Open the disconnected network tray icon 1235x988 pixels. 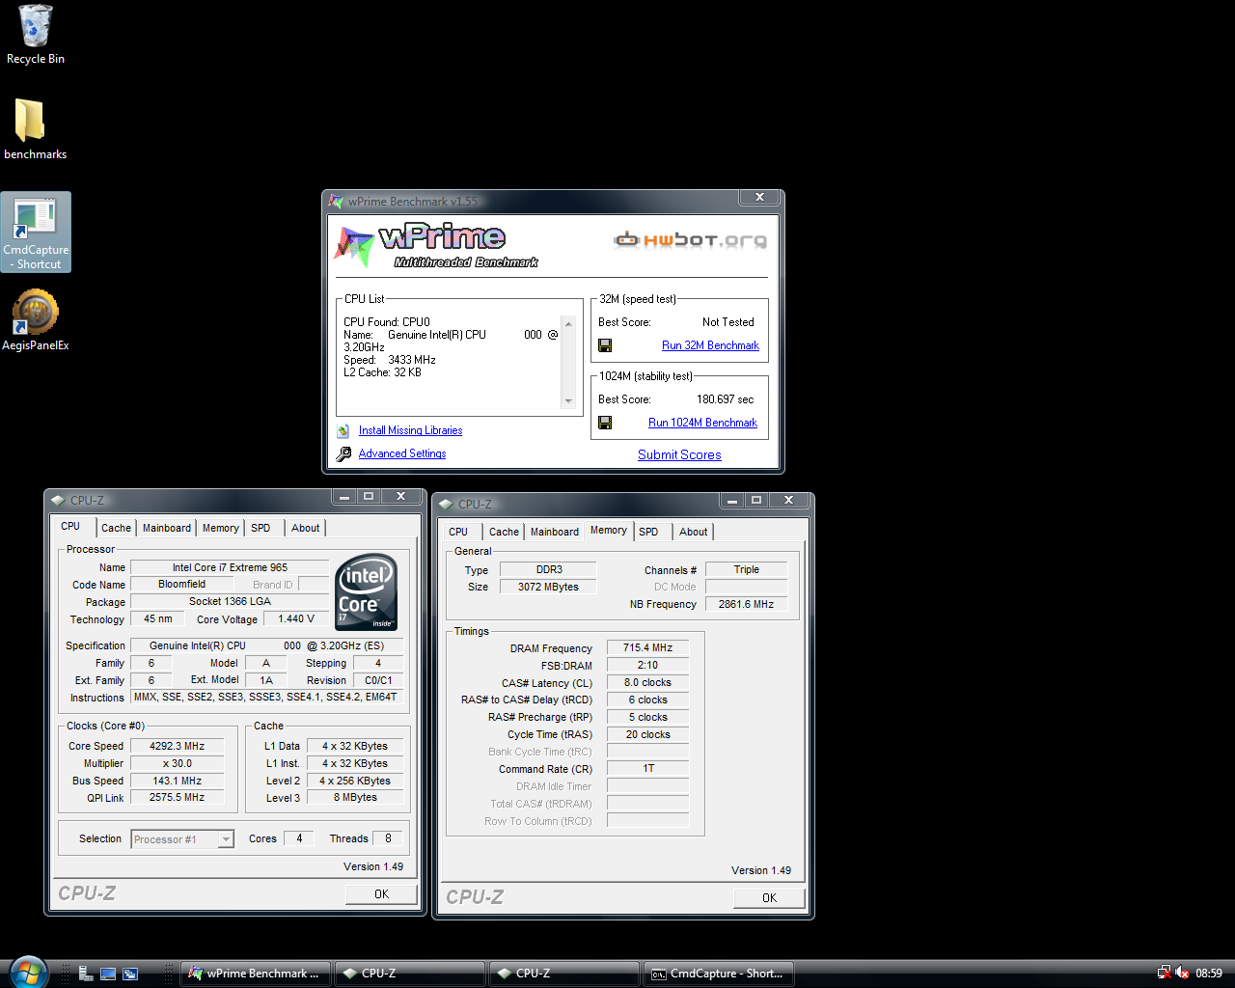(x=1164, y=973)
